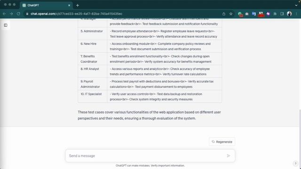
Task: Click the '6. New Hire' table cell
Action: coord(93,46)
